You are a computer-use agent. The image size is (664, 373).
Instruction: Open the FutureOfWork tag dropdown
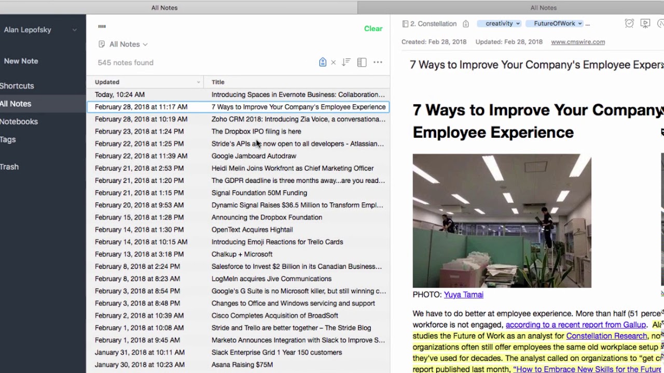555,23
